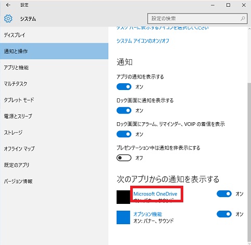Turn off Microsoft OneDrive notifications switch
The width and height of the screenshot is (251, 245).
(224, 194)
